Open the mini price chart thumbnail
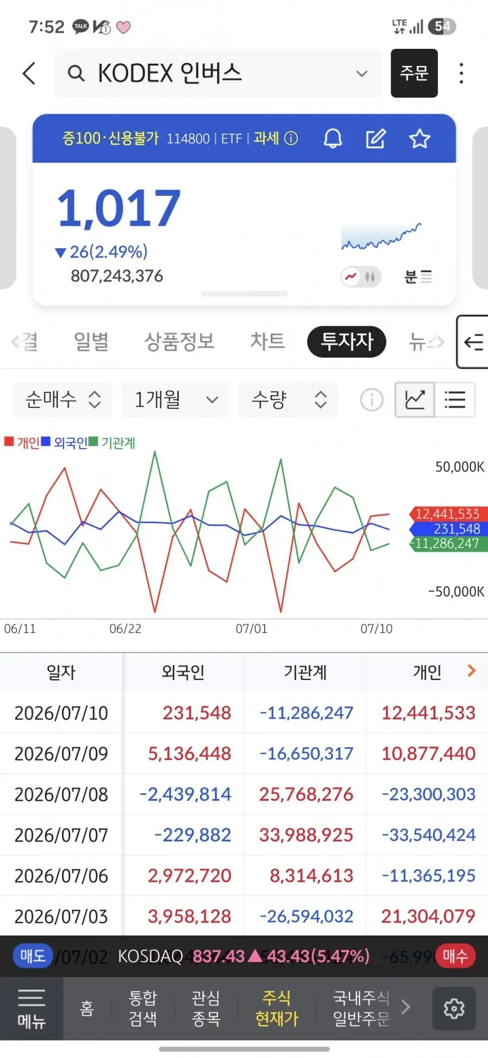The image size is (488, 1058). (x=381, y=236)
